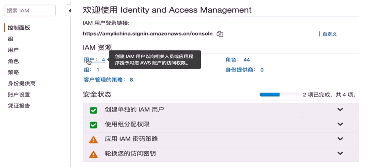Open 用户 in the sidebar
This screenshot has height=167, width=374.
[13, 50]
